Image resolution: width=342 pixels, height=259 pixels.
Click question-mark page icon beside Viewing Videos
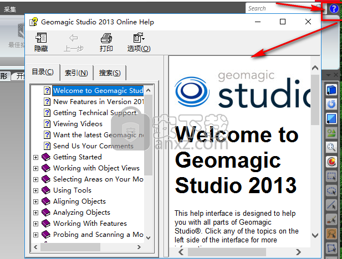pyautogui.click(x=47, y=124)
